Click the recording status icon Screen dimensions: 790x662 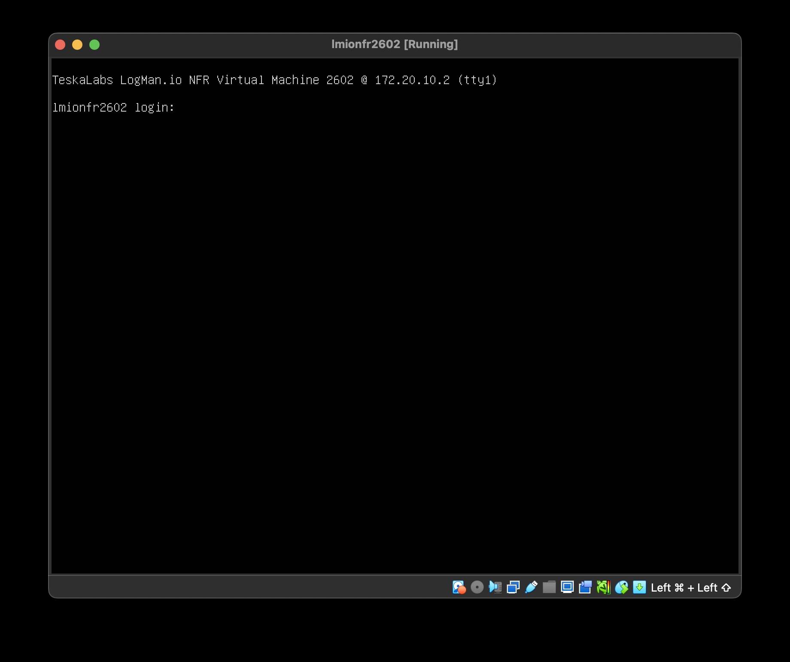point(585,587)
